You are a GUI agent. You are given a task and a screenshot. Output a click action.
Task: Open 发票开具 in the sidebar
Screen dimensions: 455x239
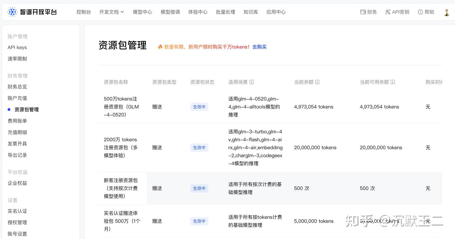coord(17,143)
